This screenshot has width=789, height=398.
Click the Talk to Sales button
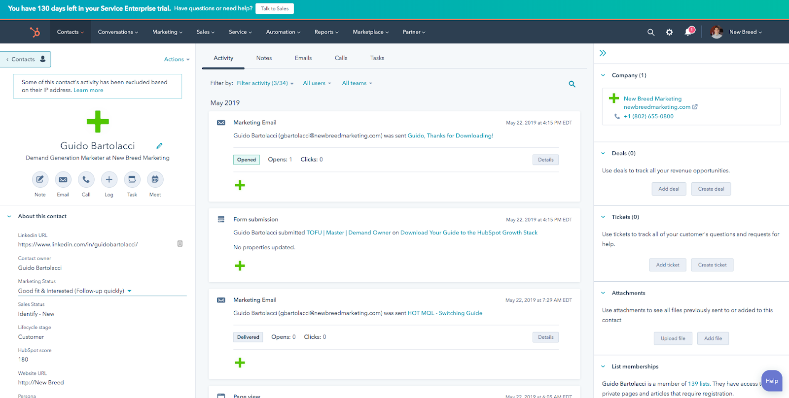(x=275, y=8)
